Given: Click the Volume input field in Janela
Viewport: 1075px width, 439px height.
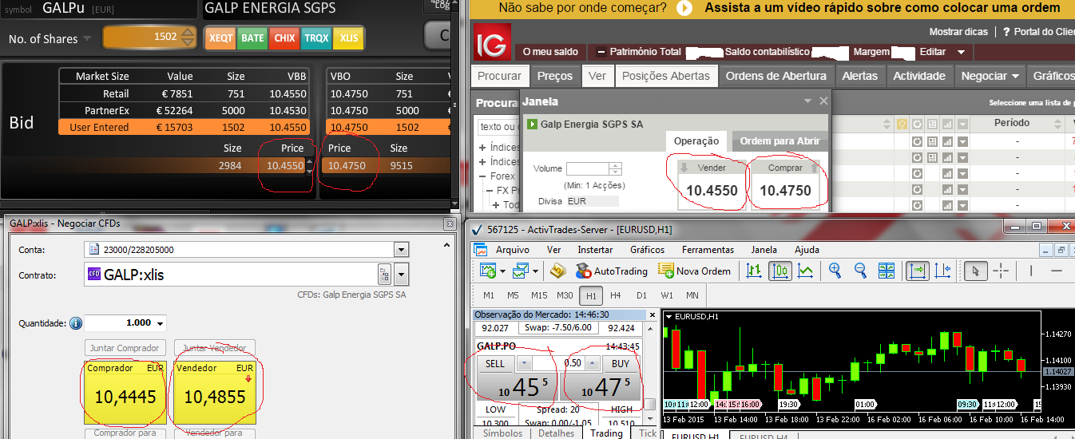Looking at the screenshot, I should pyautogui.click(x=588, y=168).
